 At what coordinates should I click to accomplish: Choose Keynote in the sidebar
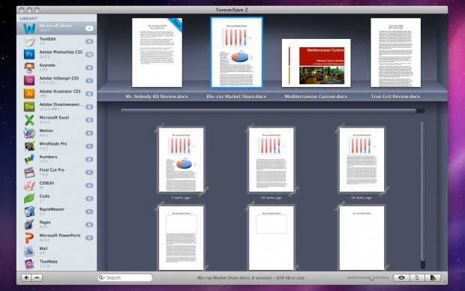click(57, 67)
